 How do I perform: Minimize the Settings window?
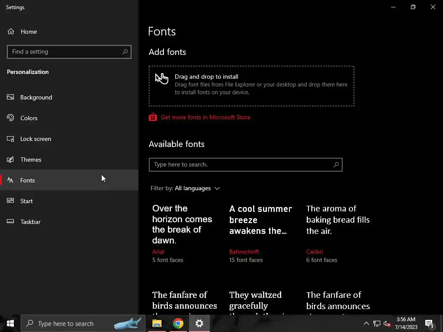point(393,7)
